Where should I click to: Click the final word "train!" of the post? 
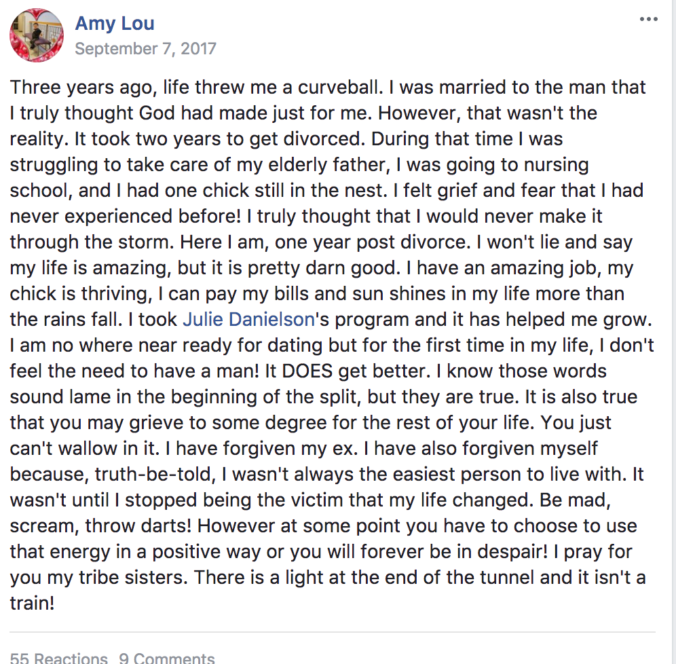pyautogui.click(x=33, y=603)
